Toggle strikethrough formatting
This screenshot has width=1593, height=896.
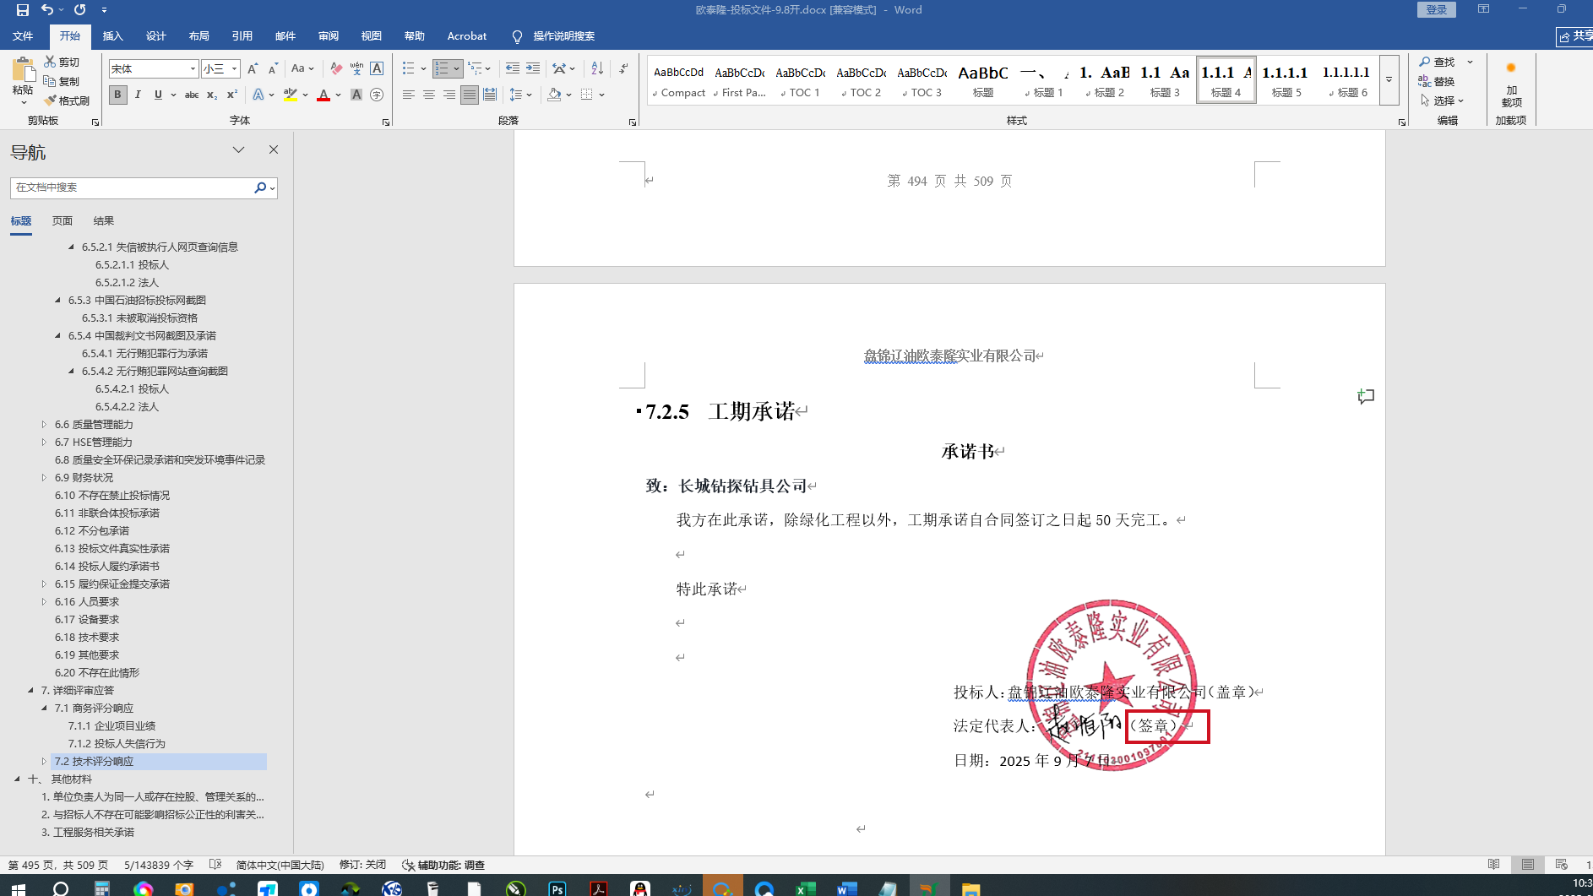[x=192, y=95]
